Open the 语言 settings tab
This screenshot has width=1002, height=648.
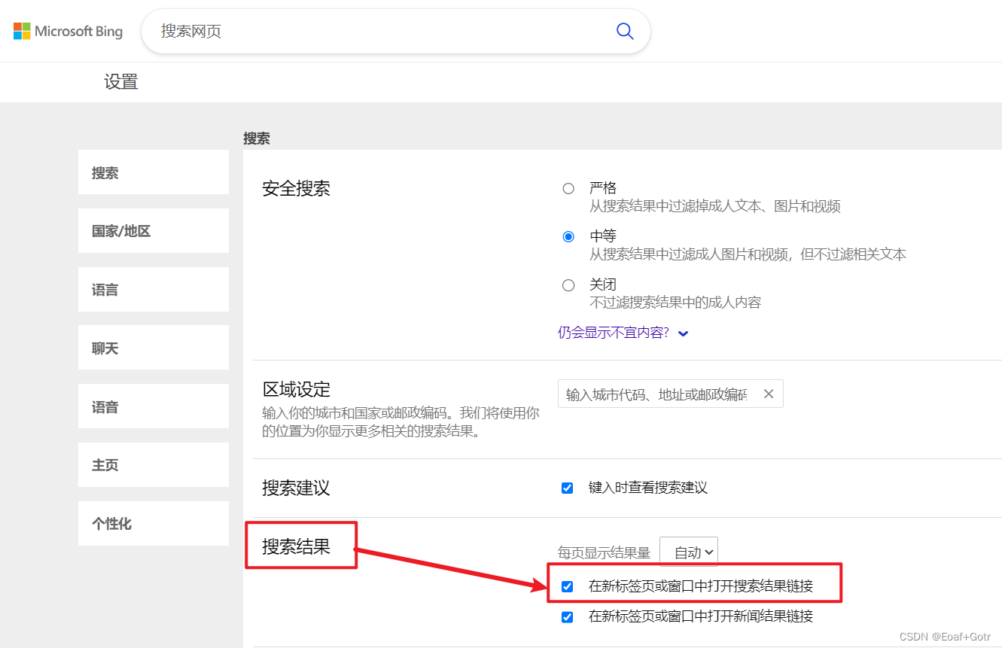click(x=154, y=290)
